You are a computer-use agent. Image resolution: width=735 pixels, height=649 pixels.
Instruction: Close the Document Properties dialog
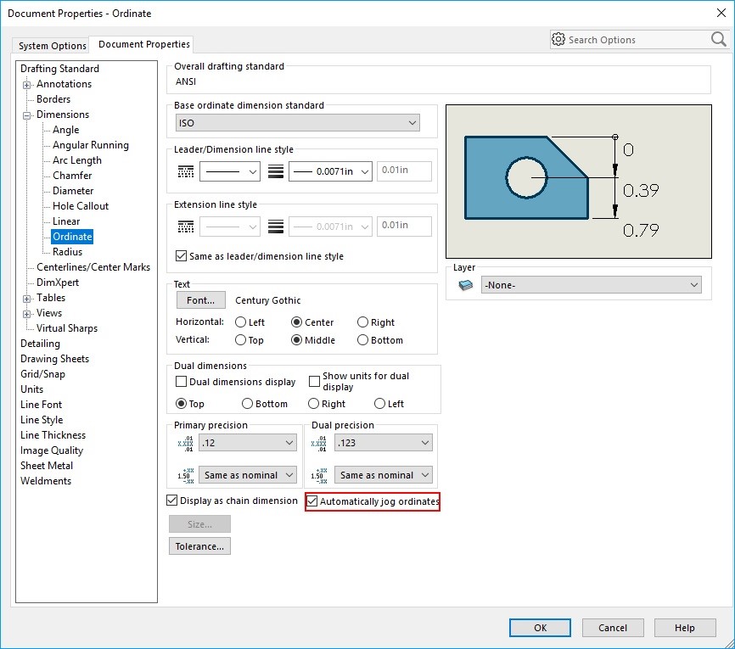[721, 13]
